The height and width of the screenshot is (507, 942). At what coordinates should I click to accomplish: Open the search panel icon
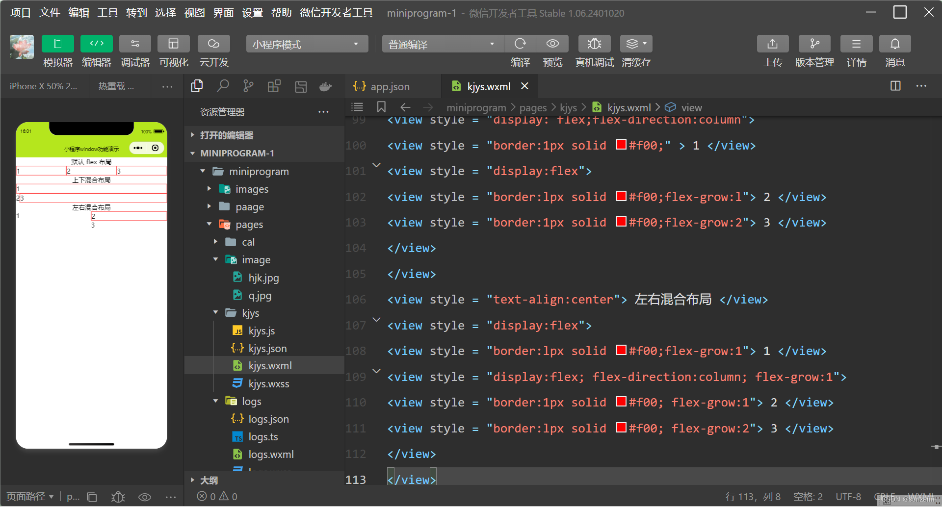coord(223,86)
